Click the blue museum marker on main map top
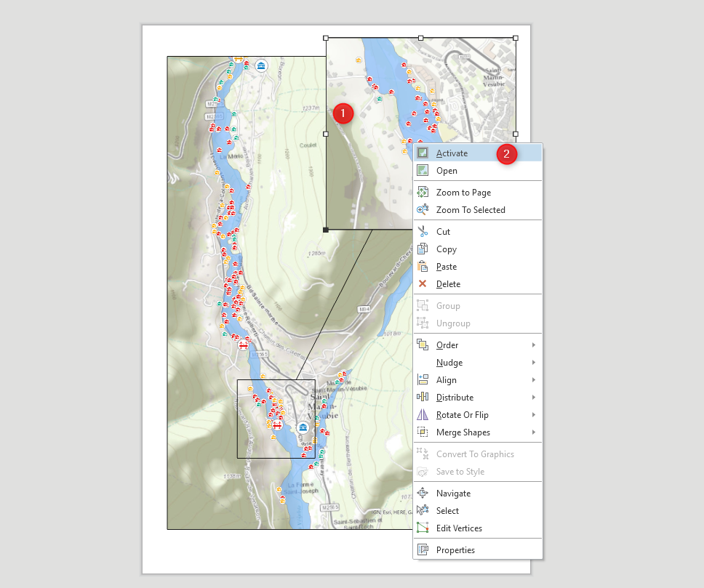 (261, 65)
